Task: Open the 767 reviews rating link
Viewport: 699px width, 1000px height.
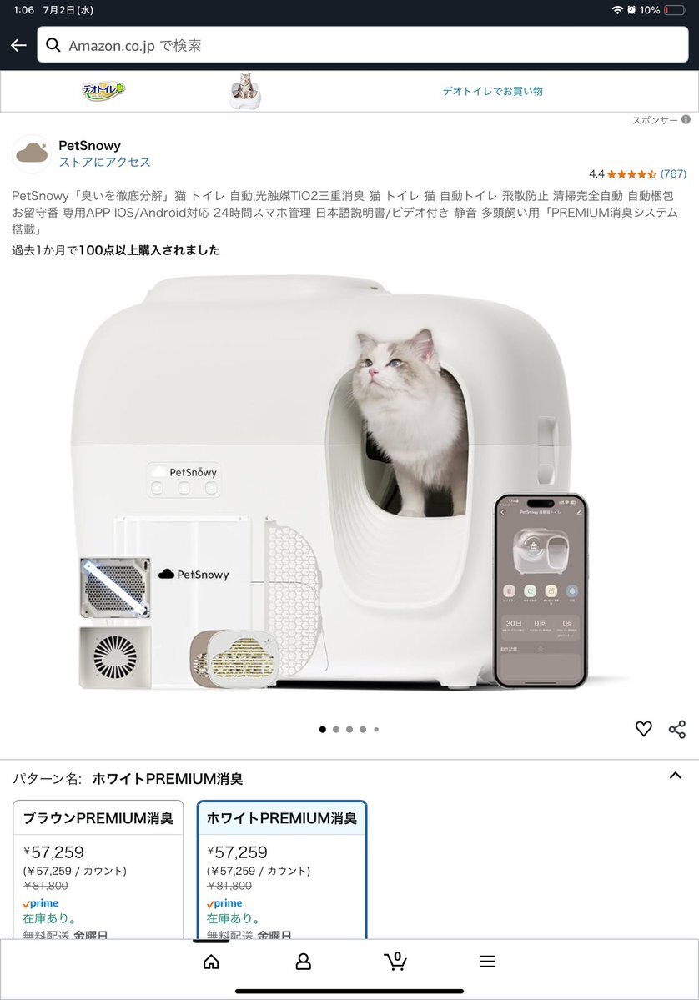Action: click(x=673, y=173)
